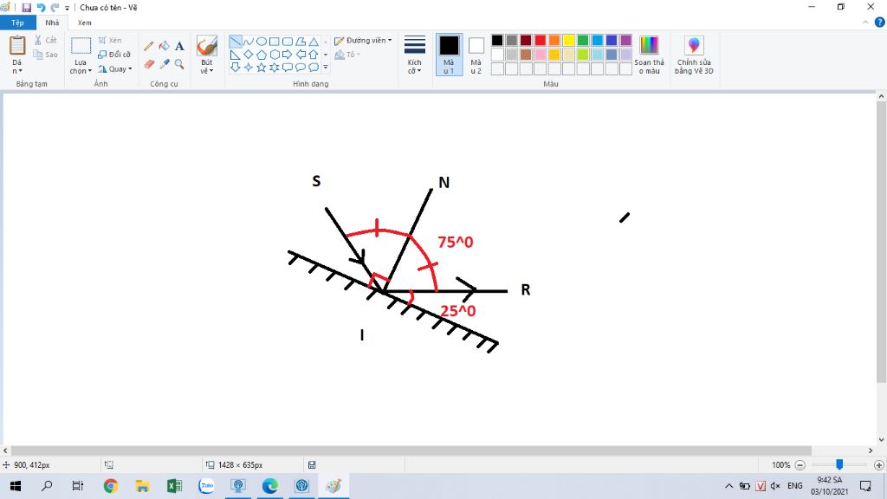Select Màu 1 foreground color
Screen dimensions: 887x499
[450, 55]
